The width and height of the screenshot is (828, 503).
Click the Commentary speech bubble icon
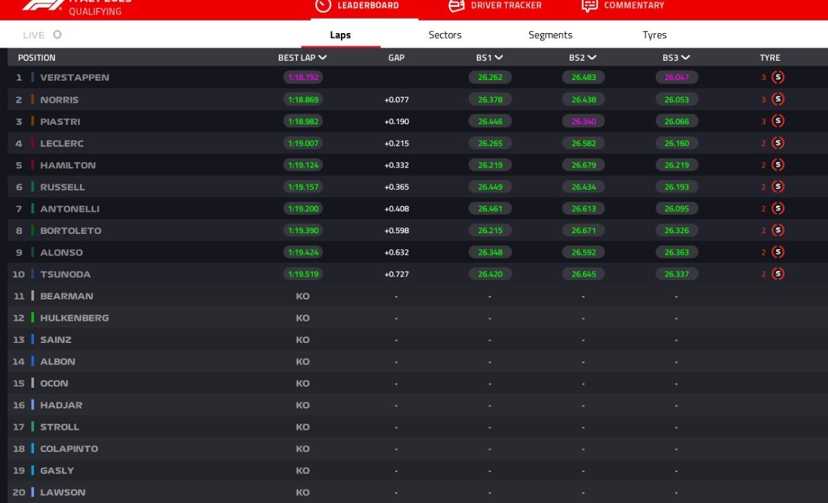589,6
